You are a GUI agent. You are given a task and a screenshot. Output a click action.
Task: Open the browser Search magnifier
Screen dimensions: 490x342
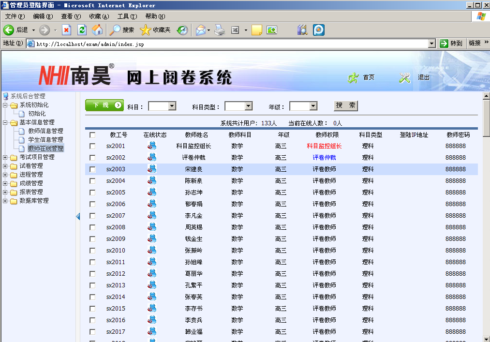point(115,30)
